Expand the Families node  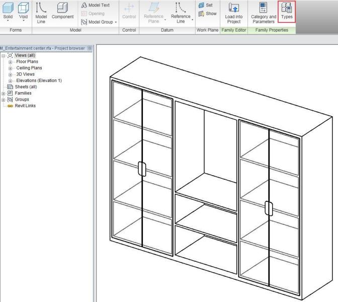pos(3,94)
